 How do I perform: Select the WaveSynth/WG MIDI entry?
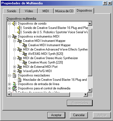tap(37, 71)
